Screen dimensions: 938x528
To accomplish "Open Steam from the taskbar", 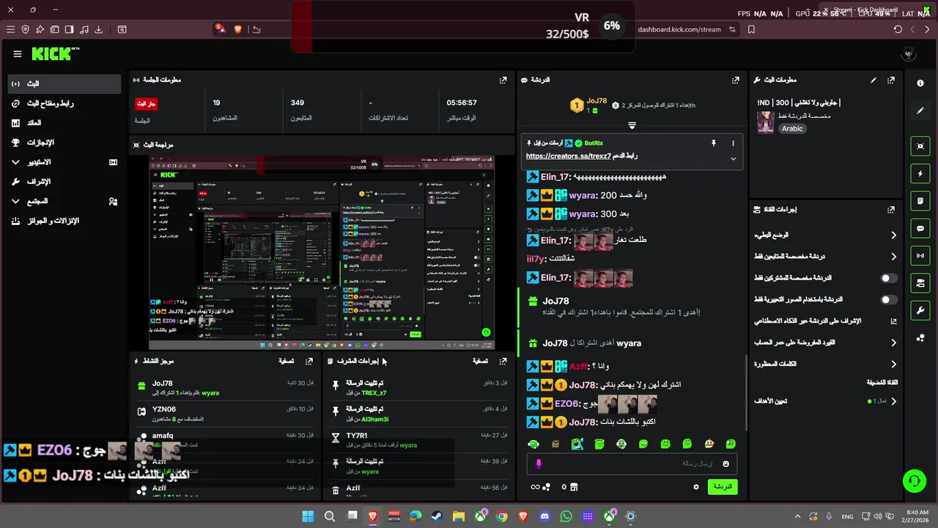I will (x=437, y=516).
